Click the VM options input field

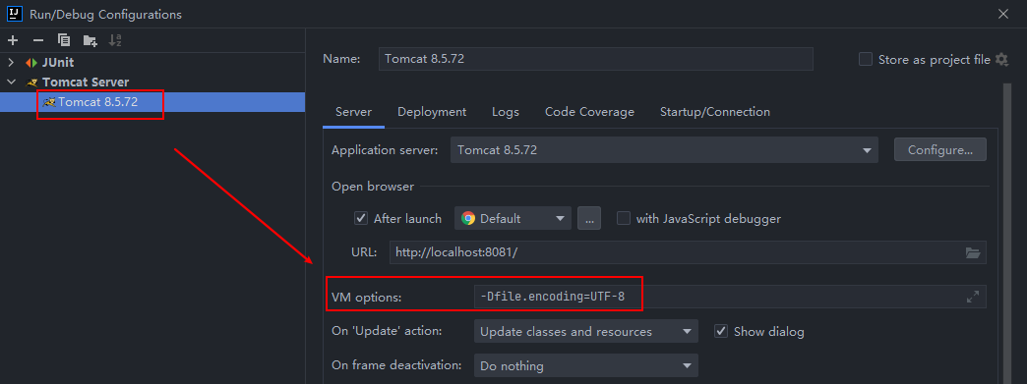pyautogui.click(x=730, y=297)
